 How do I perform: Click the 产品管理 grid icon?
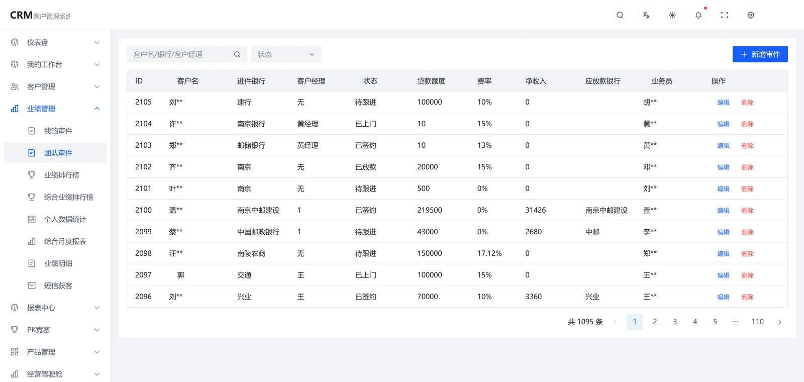[15, 352]
